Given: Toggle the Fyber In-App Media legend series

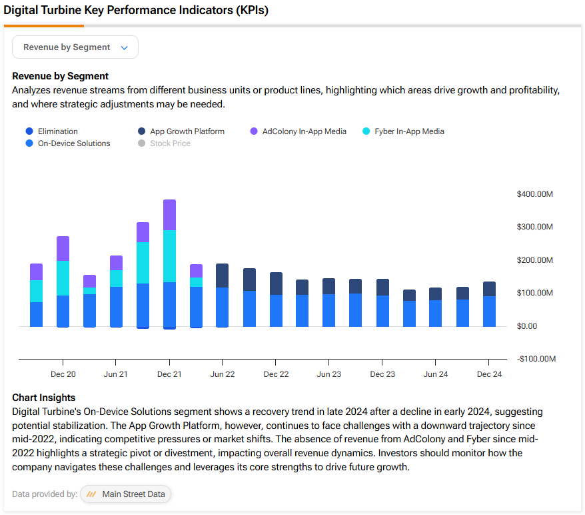Looking at the screenshot, I should [403, 131].
